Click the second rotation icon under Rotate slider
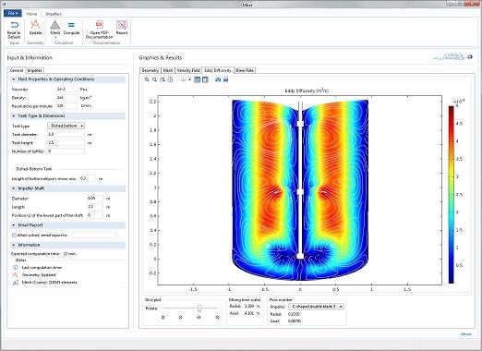The height and width of the screenshot is (351, 482). [x=181, y=317]
